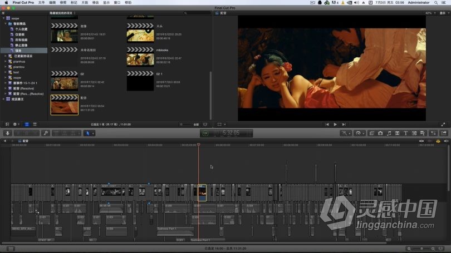
Task: Click the playhead marker on ruler
Action: point(198,145)
